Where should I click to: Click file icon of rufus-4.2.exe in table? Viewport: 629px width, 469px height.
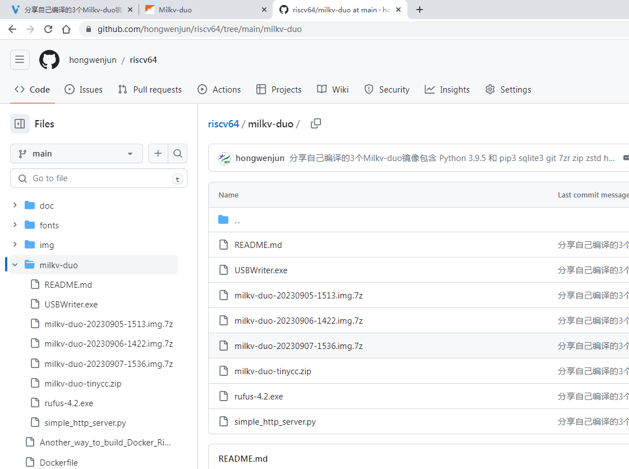[x=223, y=397]
